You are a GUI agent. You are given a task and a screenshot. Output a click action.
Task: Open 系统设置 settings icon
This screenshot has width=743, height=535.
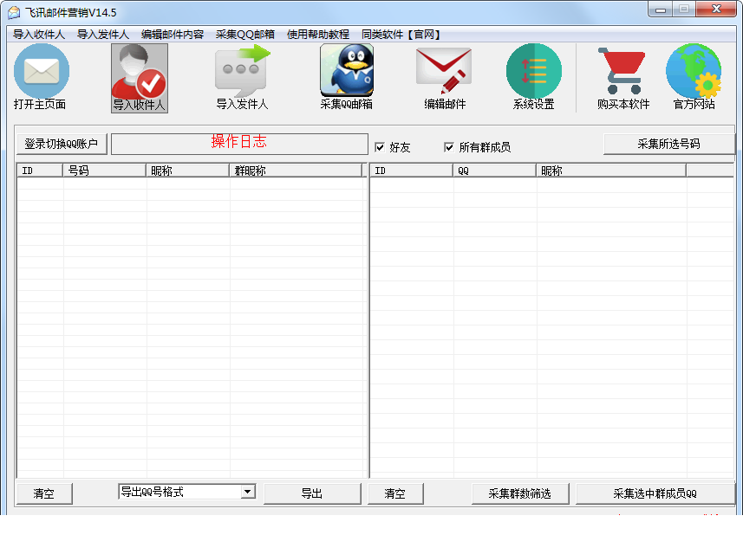click(533, 71)
